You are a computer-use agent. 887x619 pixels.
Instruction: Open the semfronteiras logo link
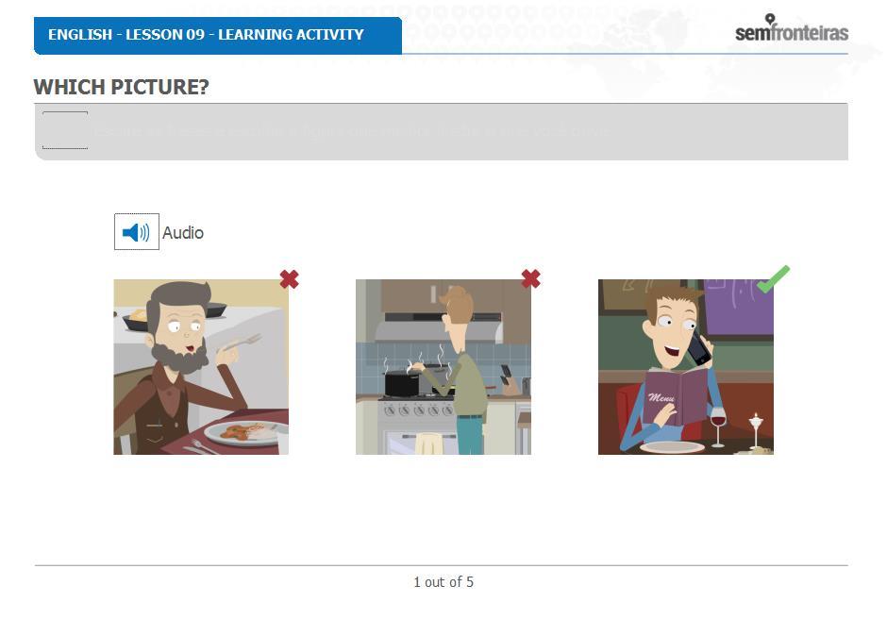coord(792,28)
